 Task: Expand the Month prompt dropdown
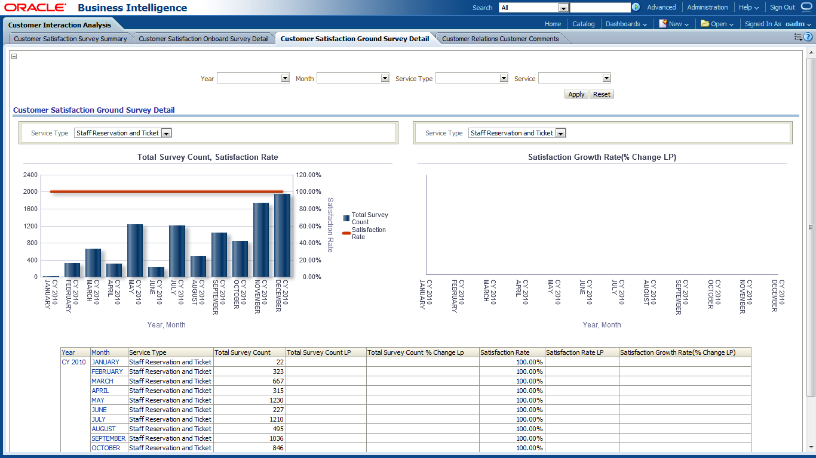coord(385,78)
